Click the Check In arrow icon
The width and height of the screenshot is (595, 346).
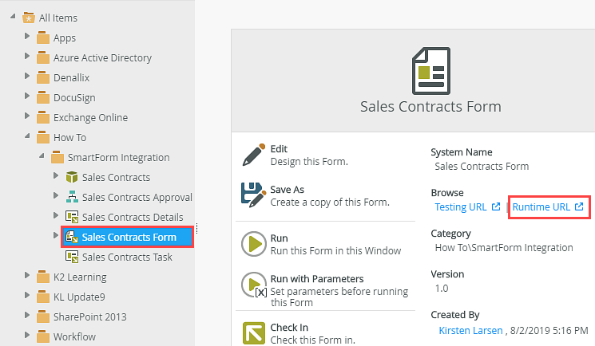tap(253, 333)
